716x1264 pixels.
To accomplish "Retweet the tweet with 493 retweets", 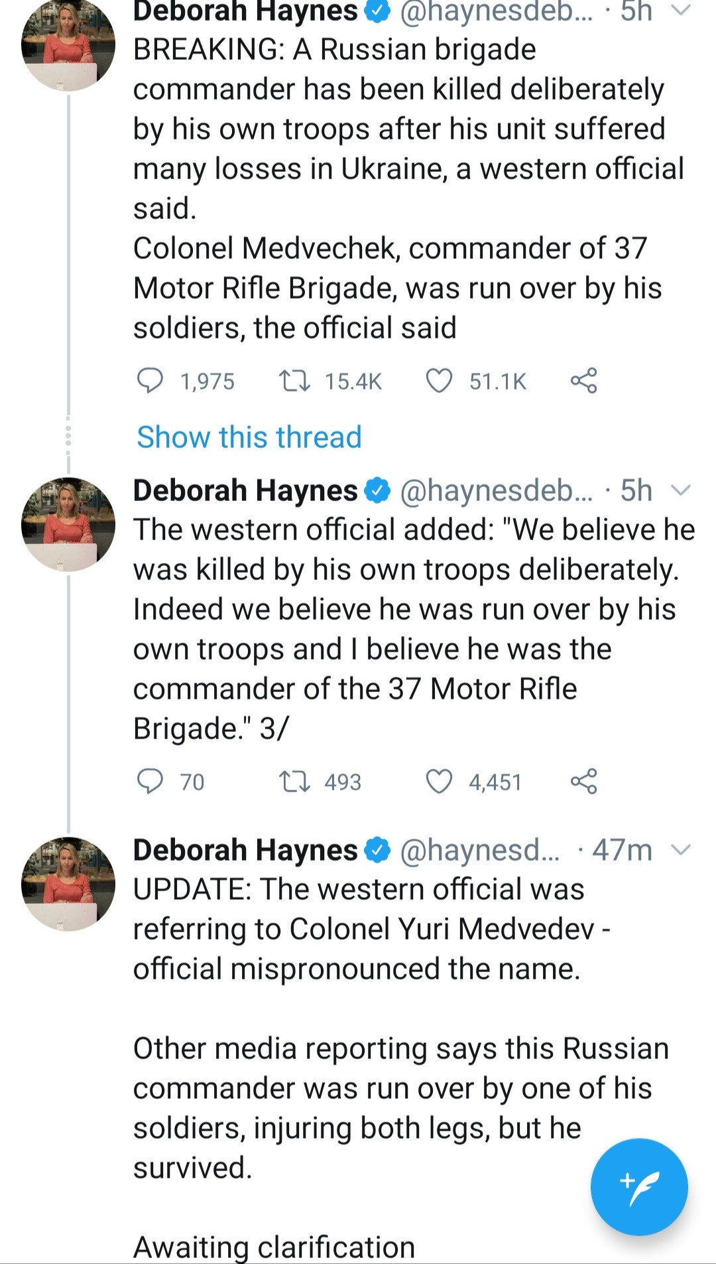I will (294, 782).
